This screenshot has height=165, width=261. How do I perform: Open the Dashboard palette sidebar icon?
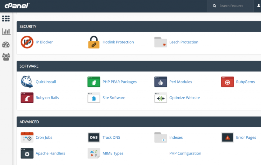point(6,45)
